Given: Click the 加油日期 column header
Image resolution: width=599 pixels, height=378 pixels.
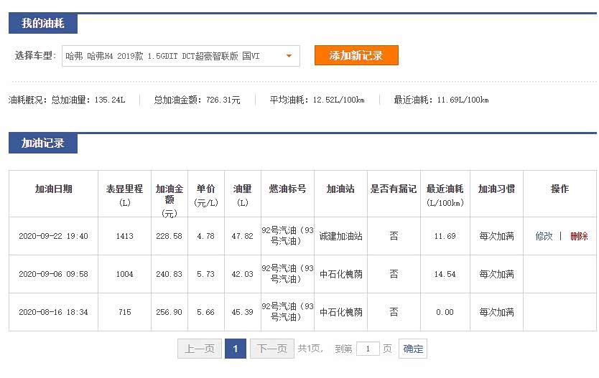Looking at the screenshot, I should click(54, 189).
